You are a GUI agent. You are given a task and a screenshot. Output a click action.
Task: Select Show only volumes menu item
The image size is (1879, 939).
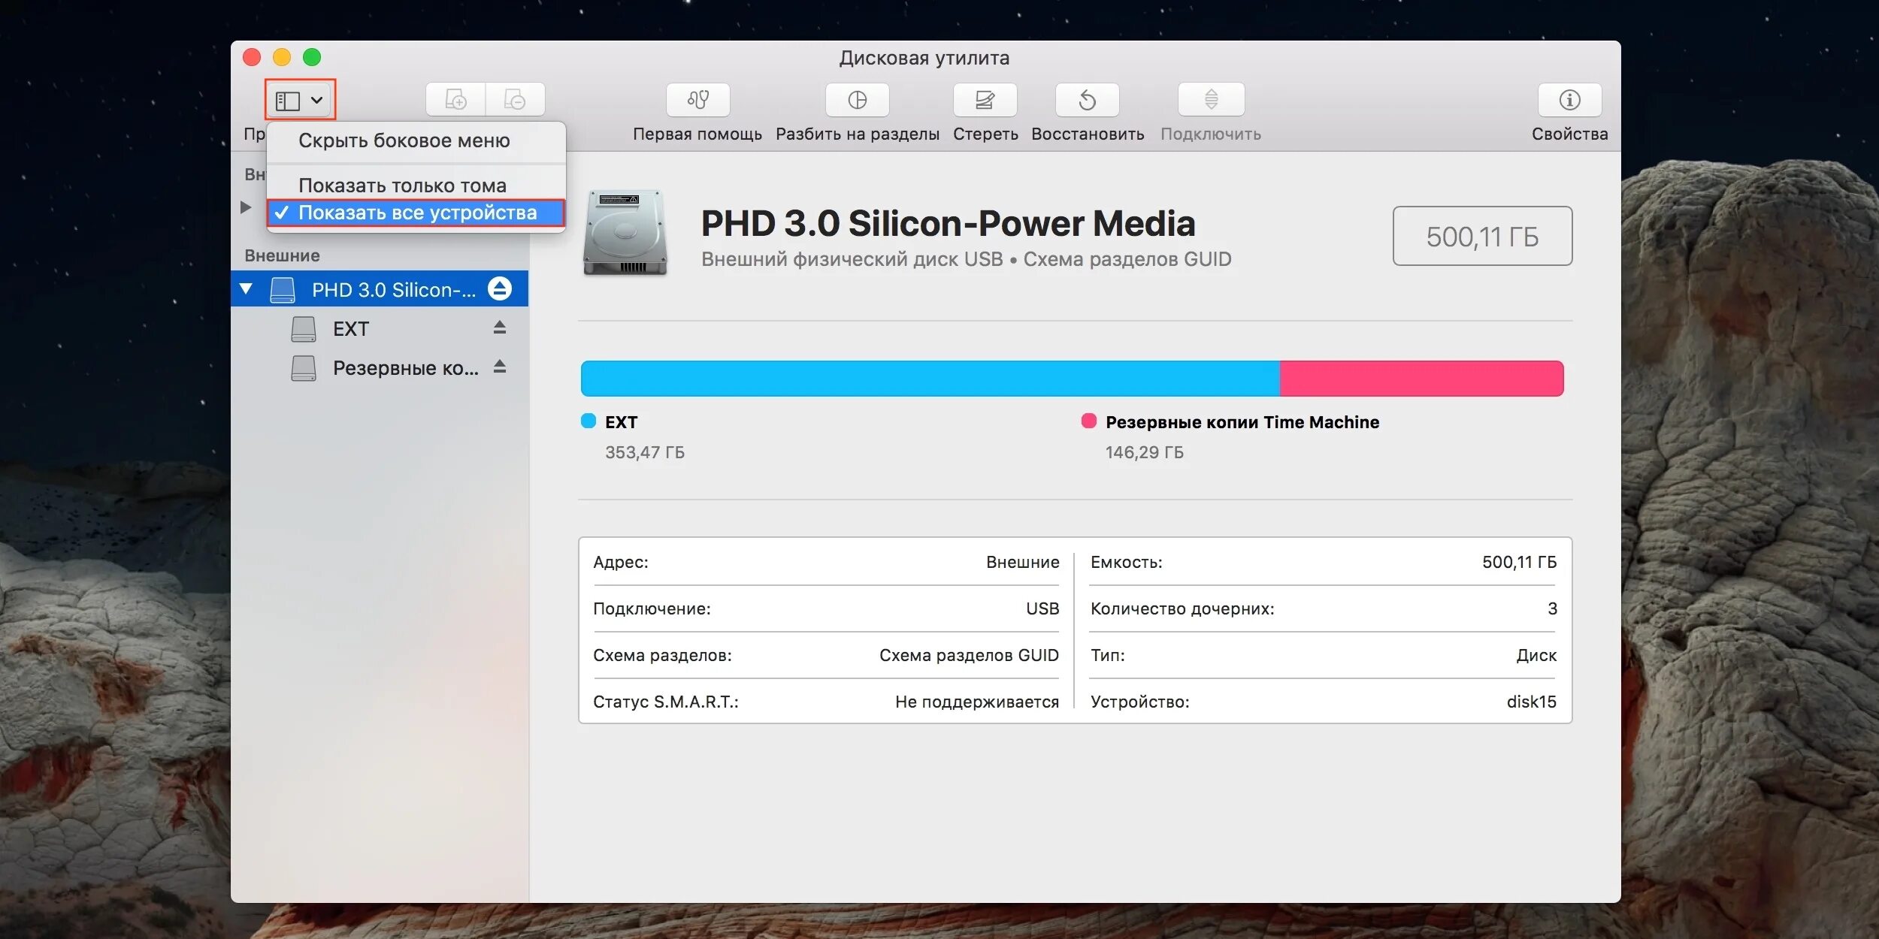[402, 185]
